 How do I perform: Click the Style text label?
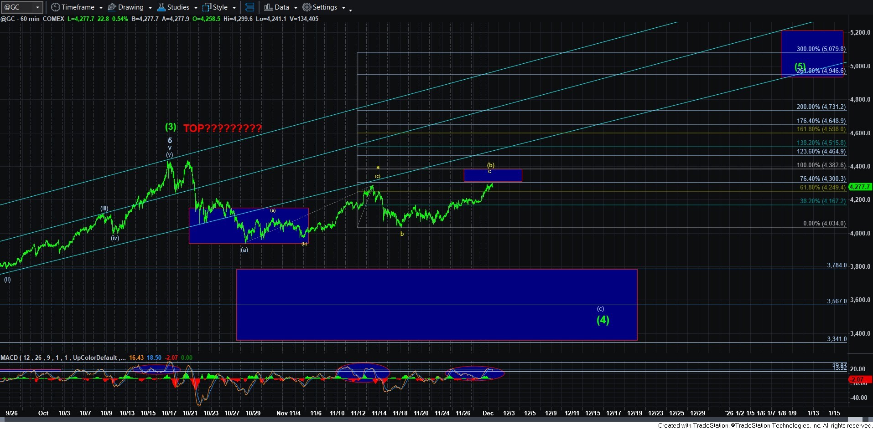[220, 7]
